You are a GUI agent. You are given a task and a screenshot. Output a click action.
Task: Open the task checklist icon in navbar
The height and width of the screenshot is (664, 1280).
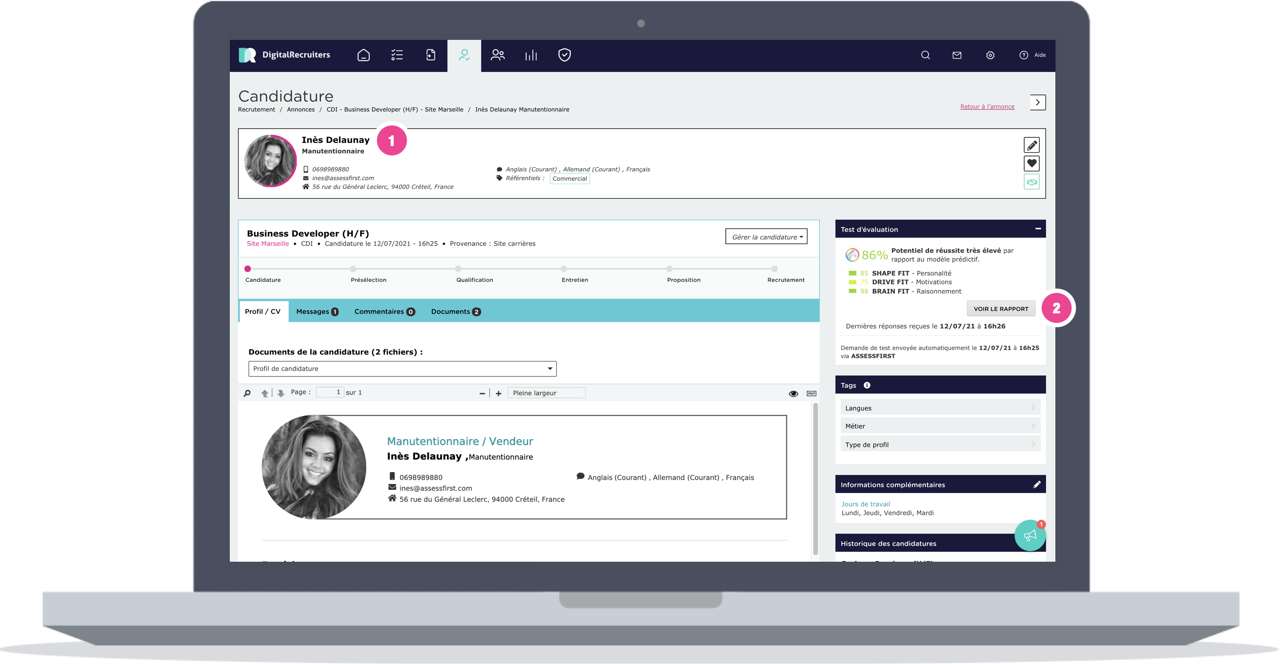coord(396,55)
